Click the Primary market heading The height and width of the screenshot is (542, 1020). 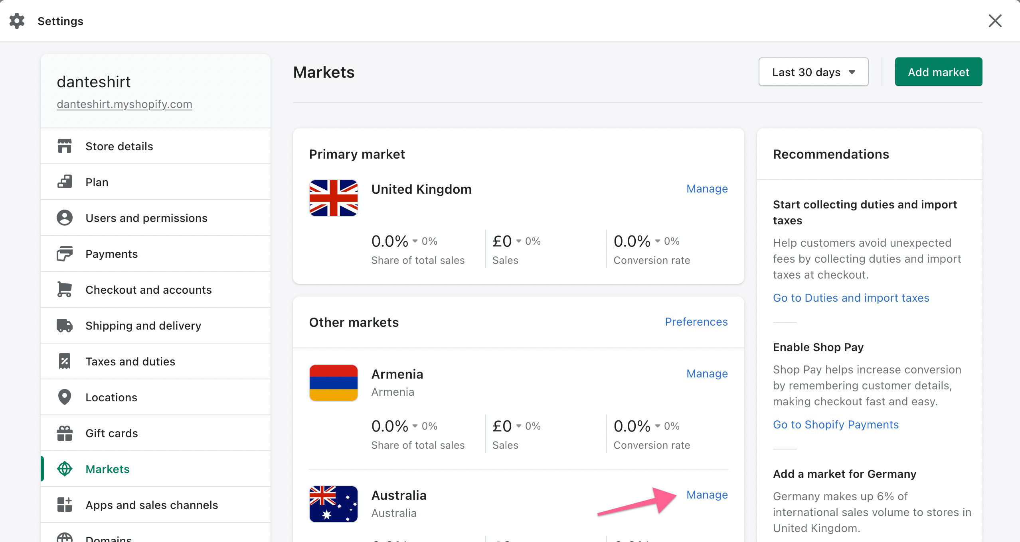pyautogui.click(x=357, y=154)
